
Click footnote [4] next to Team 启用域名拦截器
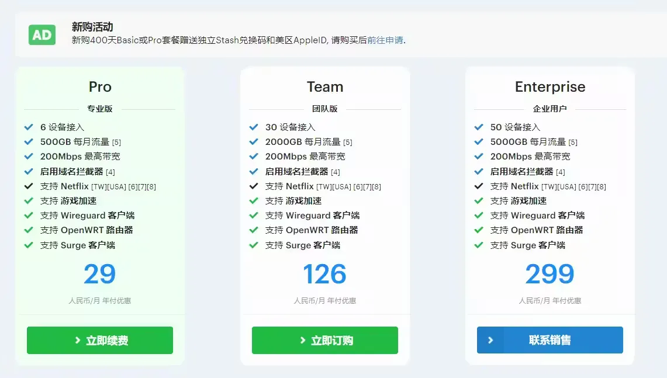pyautogui.click(x=336, y=172)
